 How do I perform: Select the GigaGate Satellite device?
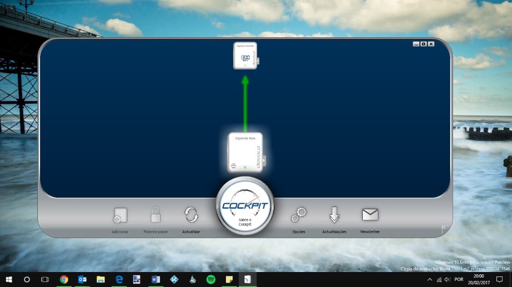click(x=244, y=56)
